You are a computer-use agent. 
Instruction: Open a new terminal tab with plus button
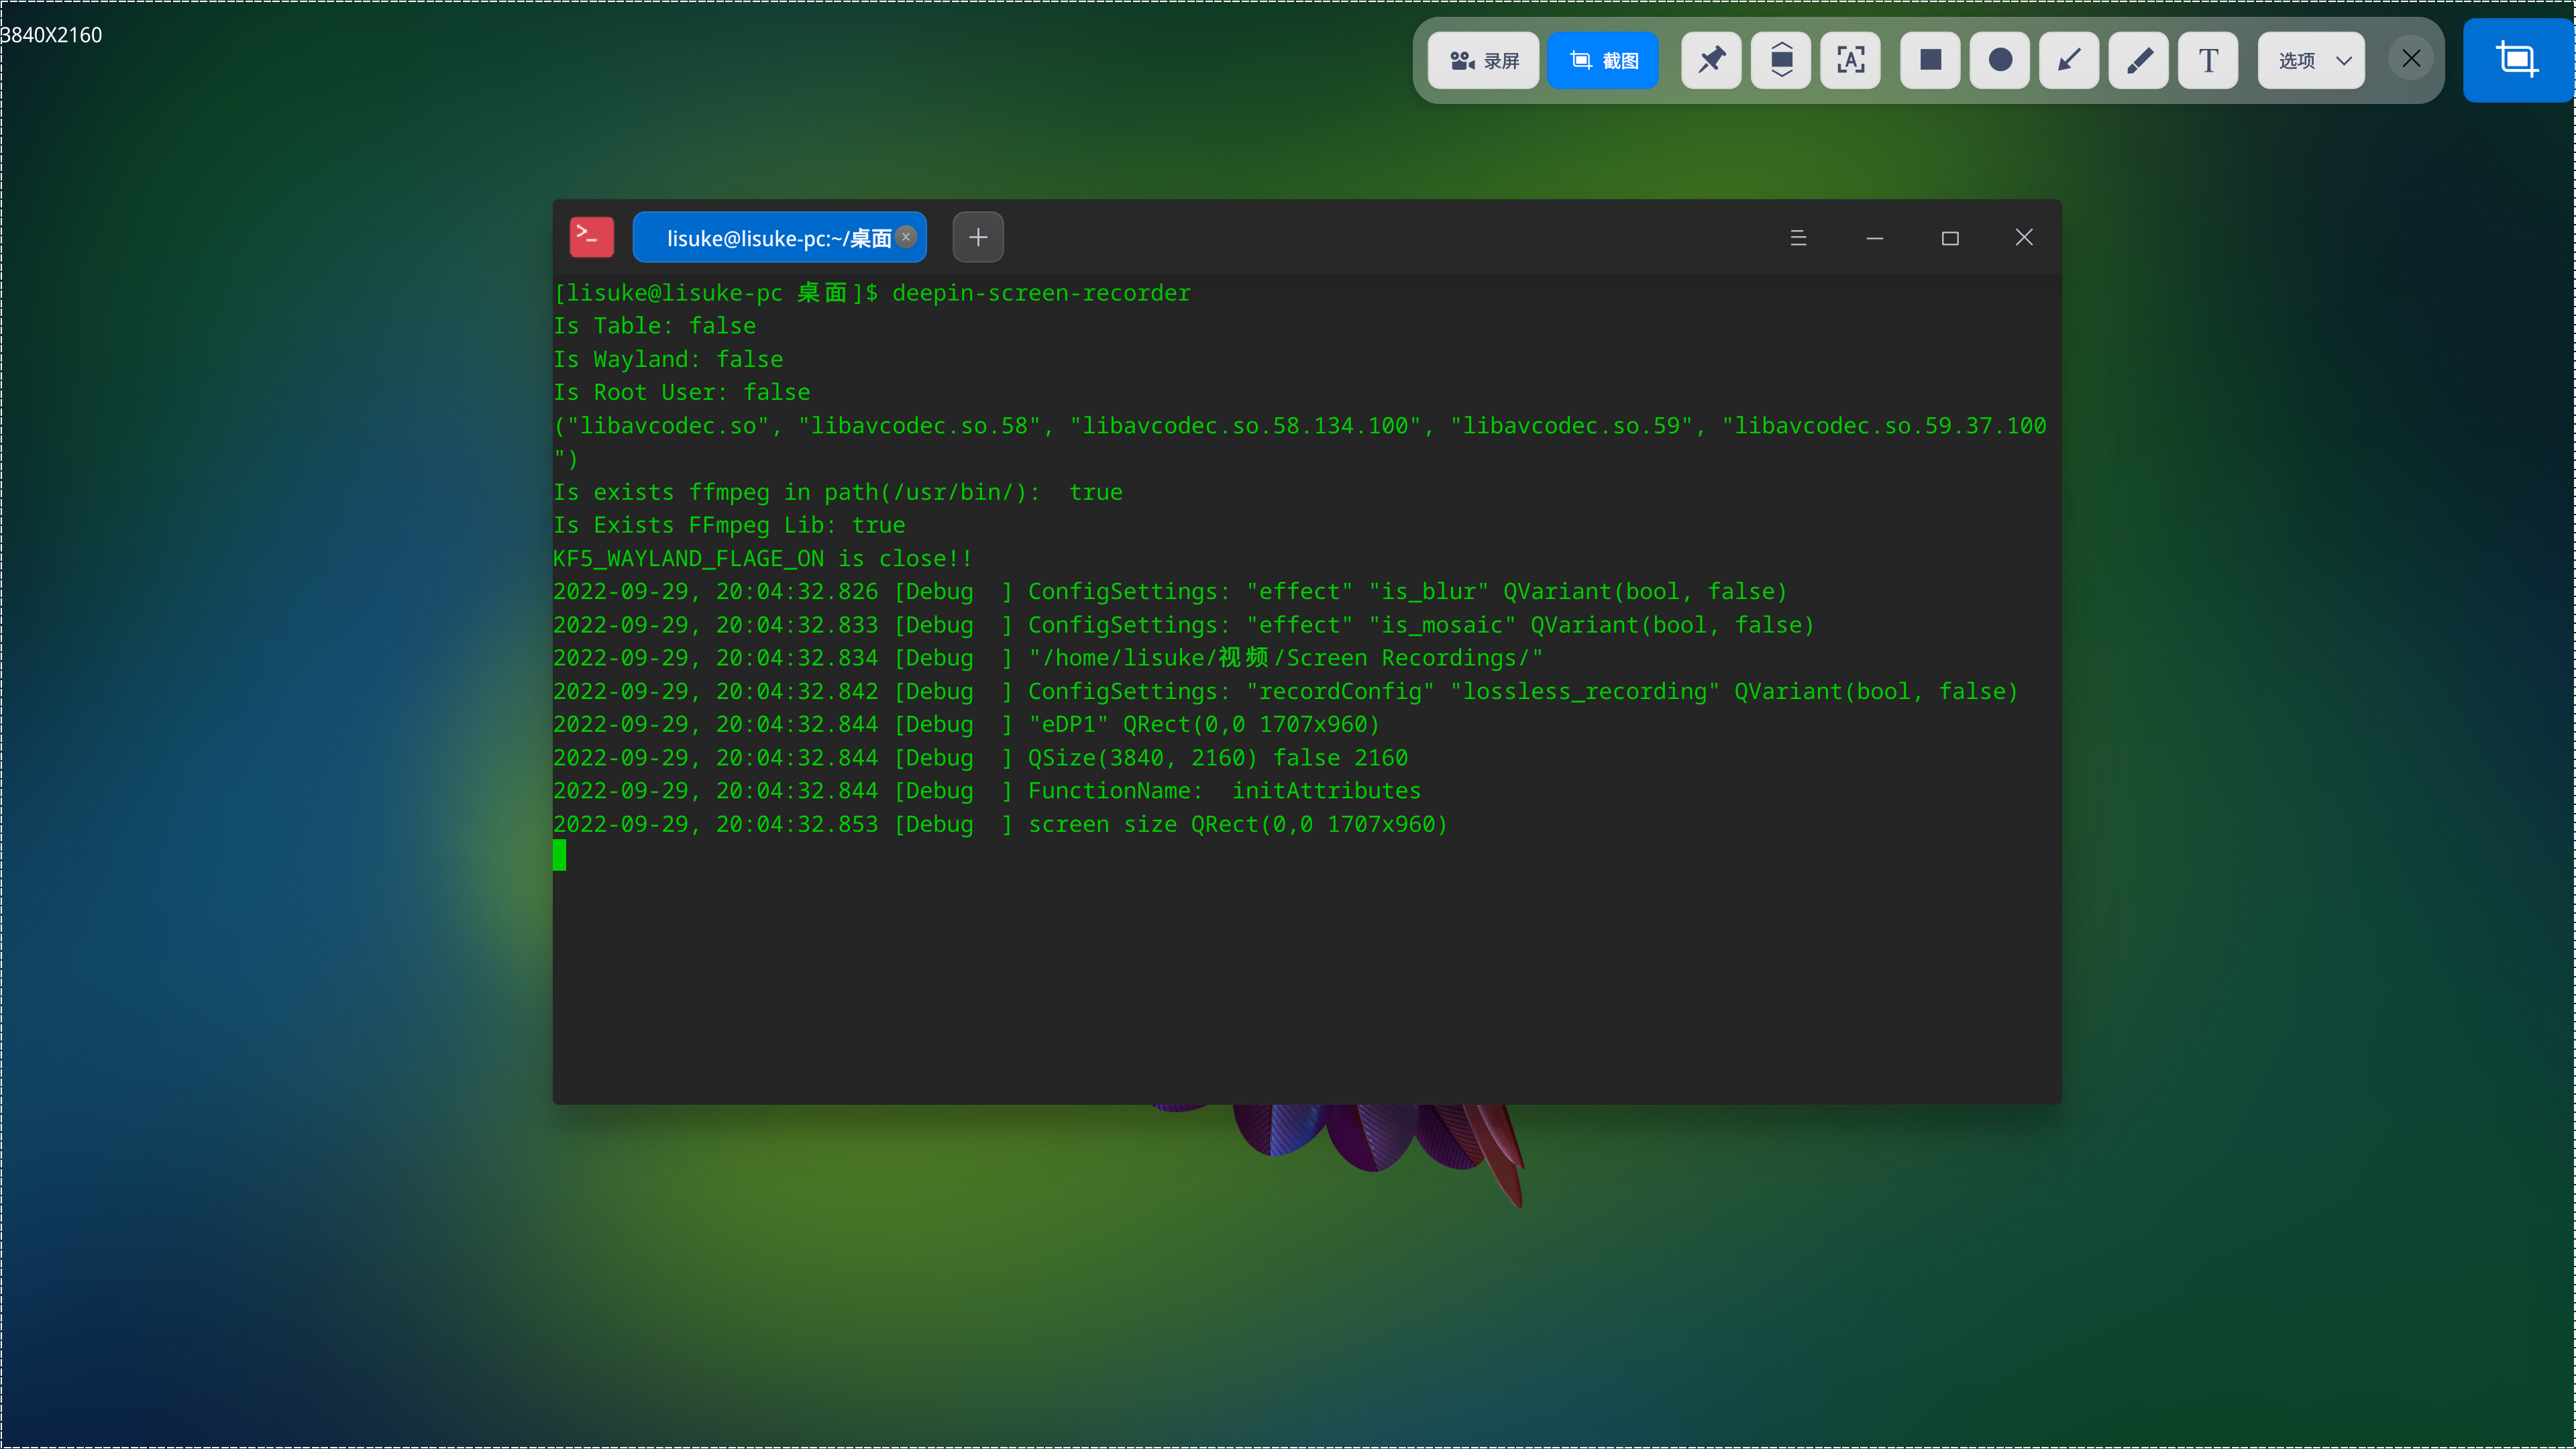coord(977,237)
